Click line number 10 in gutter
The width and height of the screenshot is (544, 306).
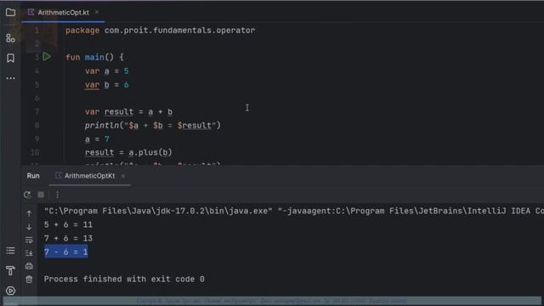point(35,153)
